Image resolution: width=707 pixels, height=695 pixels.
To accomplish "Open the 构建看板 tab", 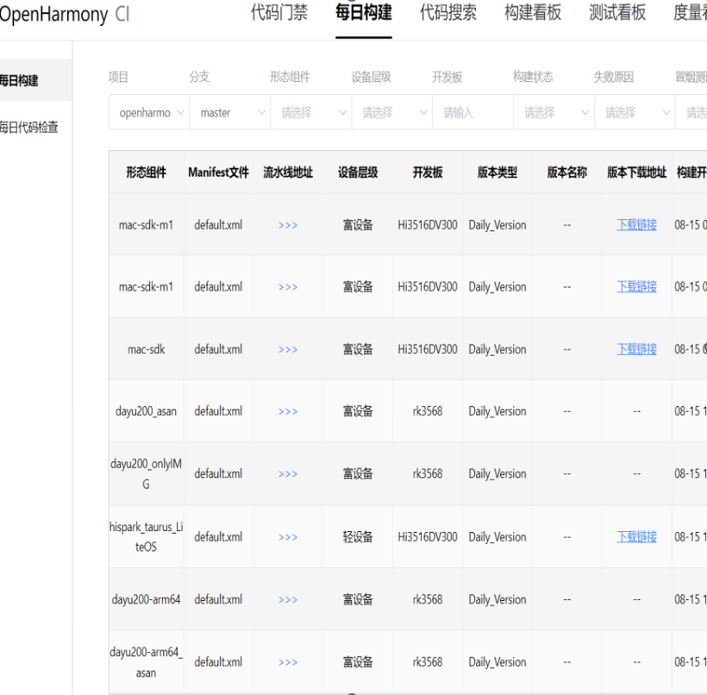I will tap(532, 13).
